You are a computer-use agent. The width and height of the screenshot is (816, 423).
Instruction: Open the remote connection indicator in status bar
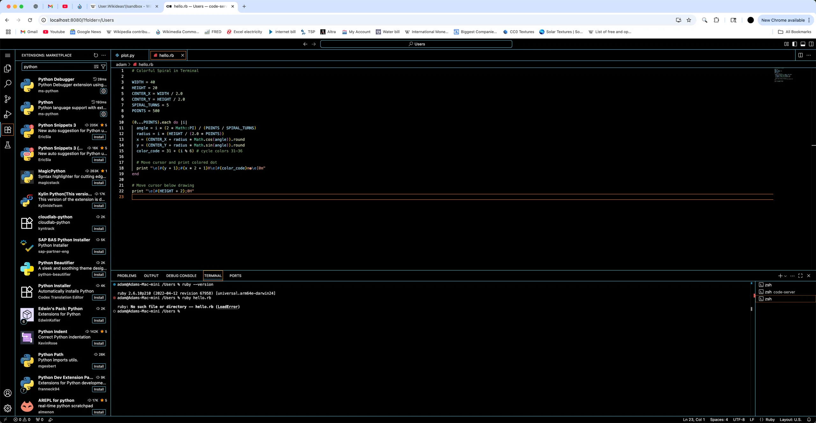tap(5, 419)
